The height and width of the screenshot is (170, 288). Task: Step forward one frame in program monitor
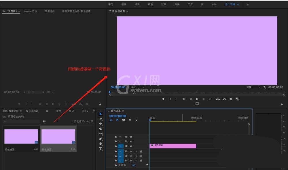click(204, 99)
